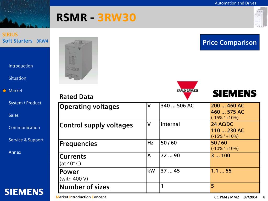The width and height of the screenshot is (268, 201).
Task: Open the Introduction section in sidebar
Action: click(x=21, y=66)
